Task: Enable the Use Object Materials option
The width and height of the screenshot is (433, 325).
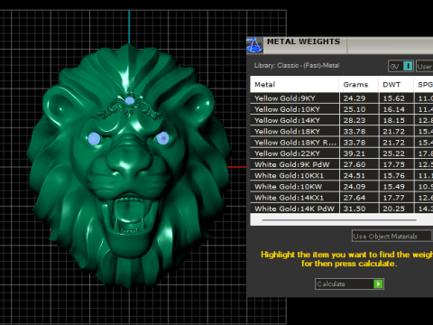Action: 392,237
